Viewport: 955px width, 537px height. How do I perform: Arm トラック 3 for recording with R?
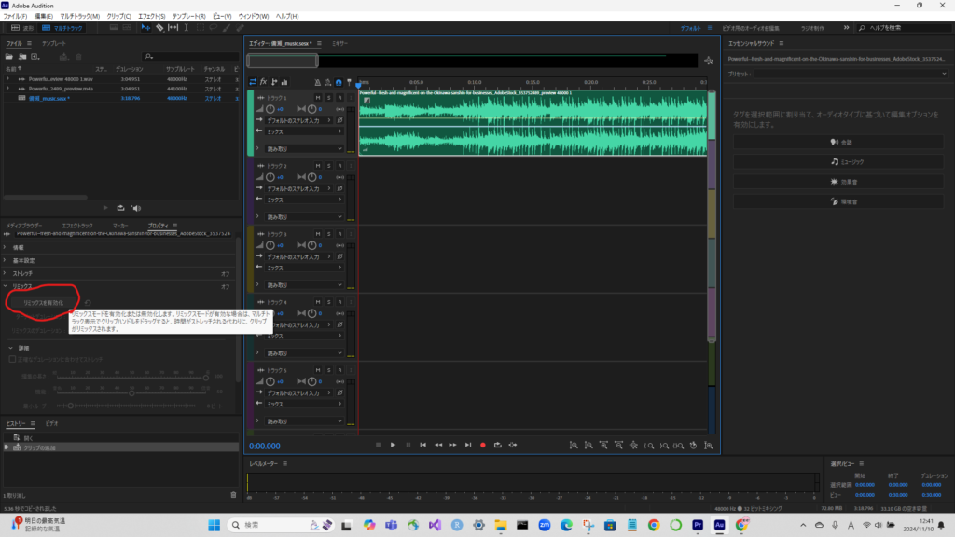(339, 234)
